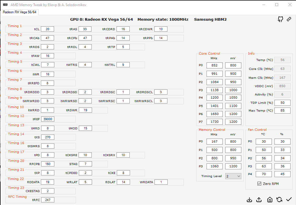Select the RDLAT input box

click(x=123, y=182)
